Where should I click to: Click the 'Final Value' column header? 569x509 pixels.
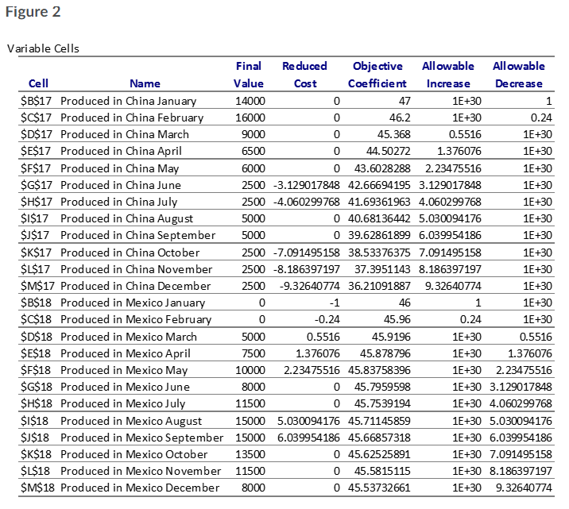pyautogui.click(x=249, y=75)
